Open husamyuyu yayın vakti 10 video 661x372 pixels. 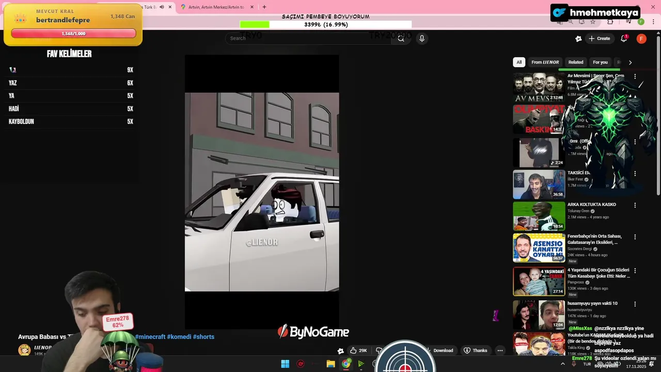pos(592,303)
